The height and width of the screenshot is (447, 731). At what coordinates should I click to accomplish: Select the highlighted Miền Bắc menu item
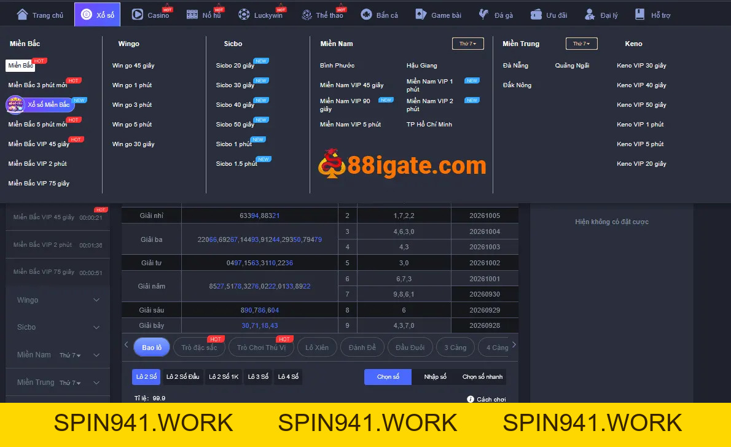[x=20, y=65]
